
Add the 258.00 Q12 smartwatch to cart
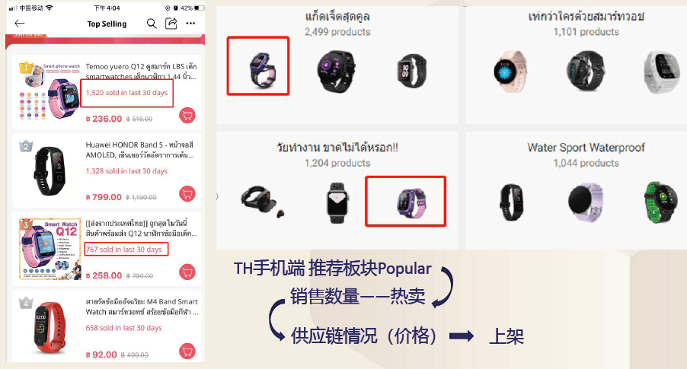tap(187, 272)
